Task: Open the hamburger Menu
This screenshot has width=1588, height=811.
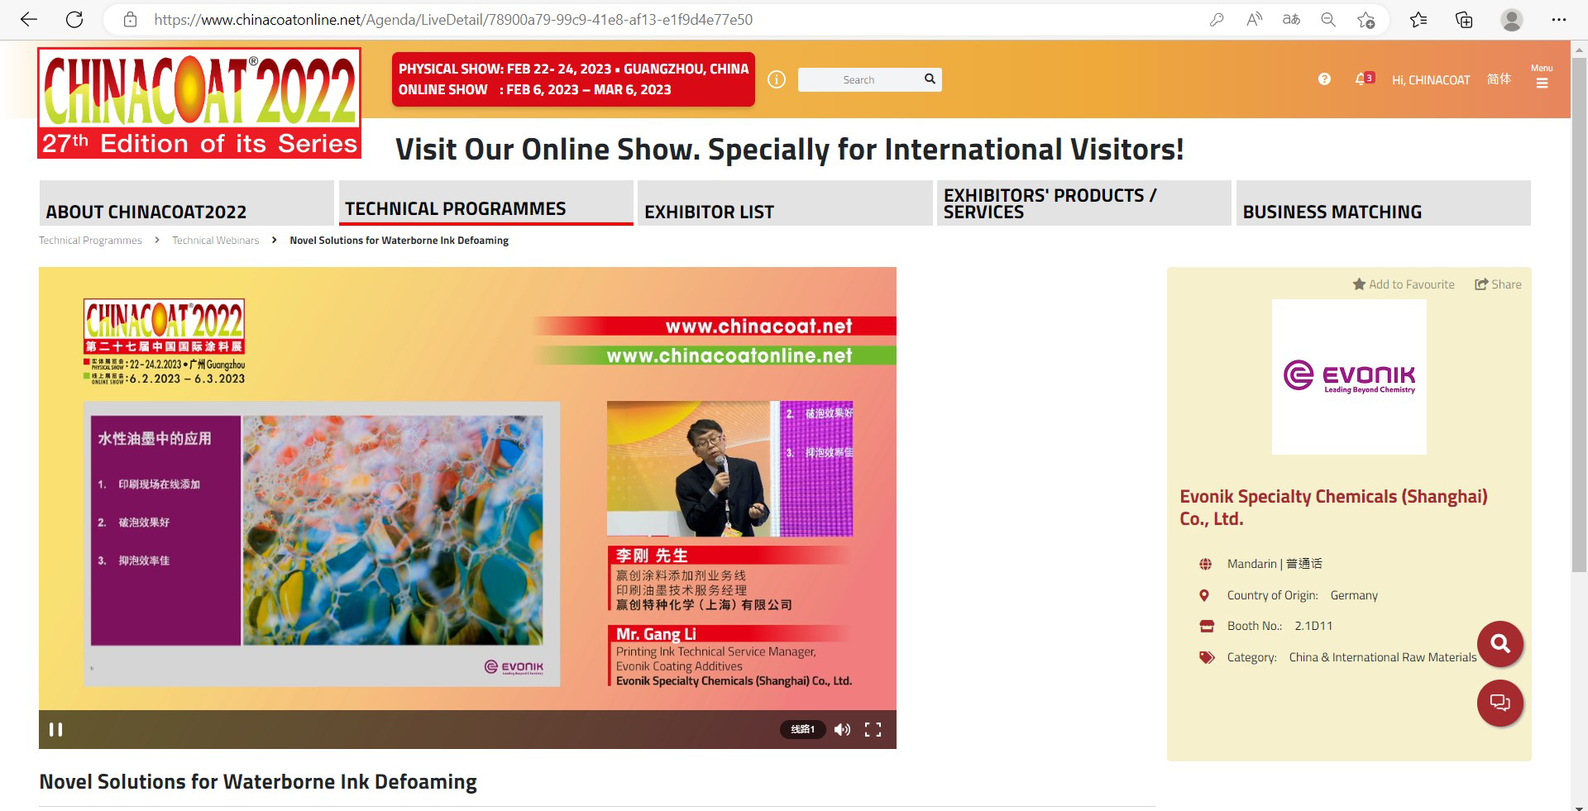Action: [x=1542, y=77]
